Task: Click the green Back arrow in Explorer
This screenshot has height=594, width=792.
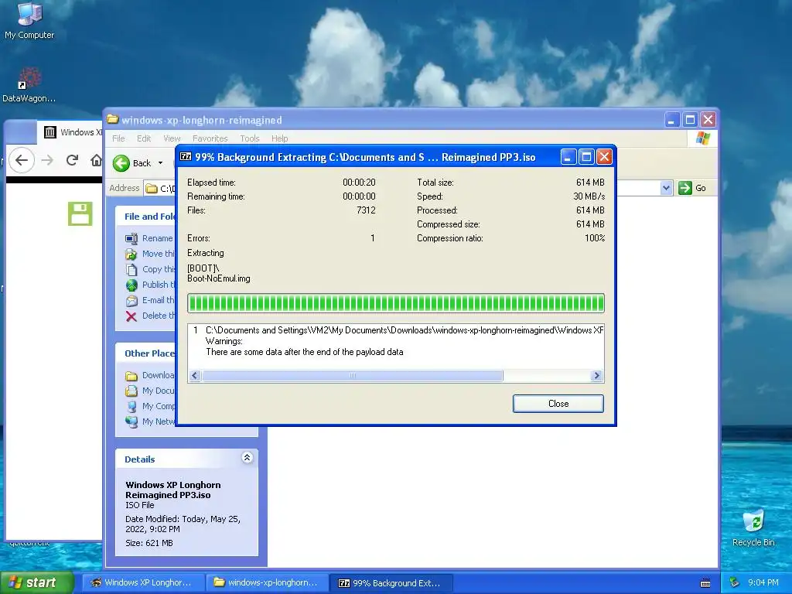Action: click(121, 163)
